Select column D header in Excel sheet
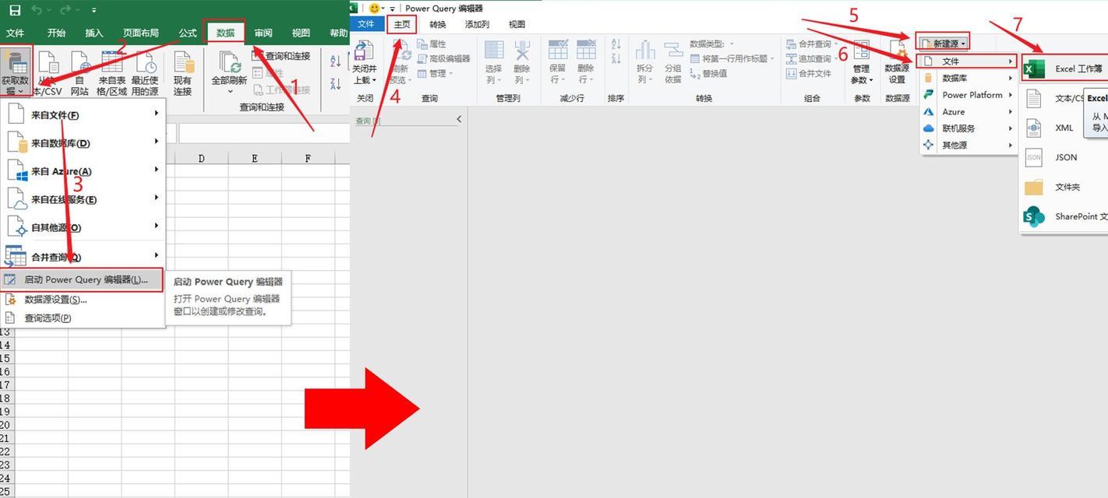The height and width of the screenshot is (498, 1108). click(202, 158)
